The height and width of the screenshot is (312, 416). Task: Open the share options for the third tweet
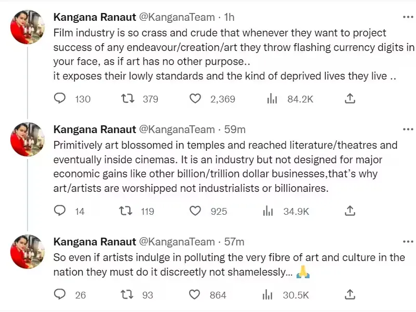pos(350,294)
